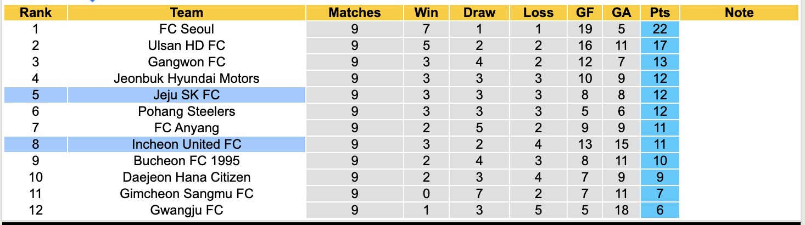Click Daejeon Hana Citizen team name
Viewport: 805px width, 225px height.
click(187, 177)
